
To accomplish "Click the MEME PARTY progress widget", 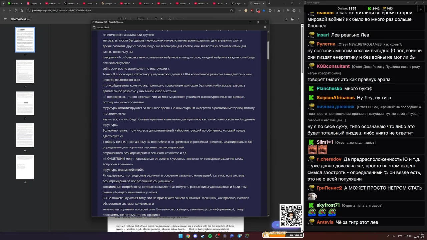I will (283, 235).
